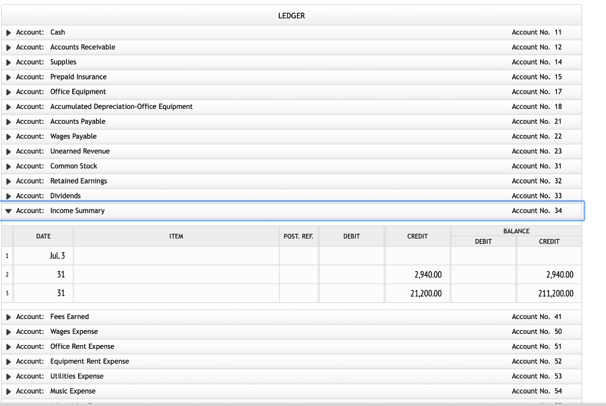Expand the Accumulated Depreciation-Office Equipment account

[x=8, y=107]
